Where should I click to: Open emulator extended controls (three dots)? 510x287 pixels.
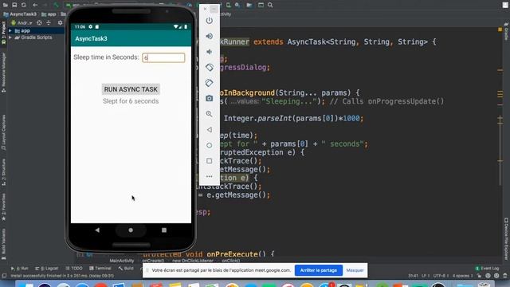[x=209, y=176]
